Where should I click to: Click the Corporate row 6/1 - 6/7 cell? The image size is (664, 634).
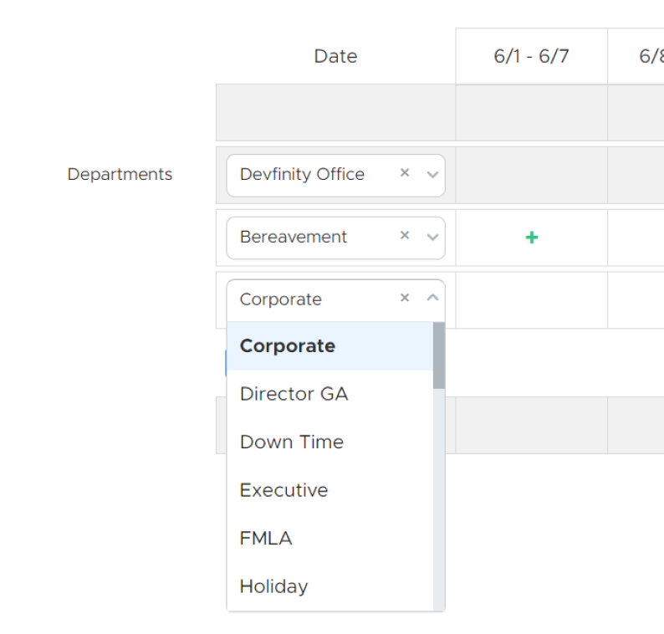point(531,299)
